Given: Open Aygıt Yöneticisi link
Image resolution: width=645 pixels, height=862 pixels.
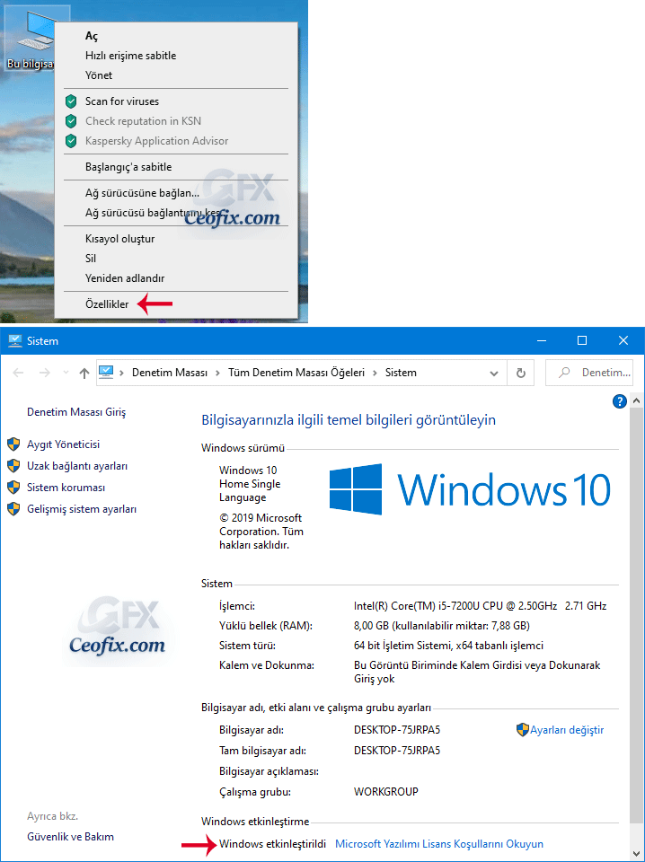Looking at the screenshot, I should pyautogui.click(x=63, y=444).
